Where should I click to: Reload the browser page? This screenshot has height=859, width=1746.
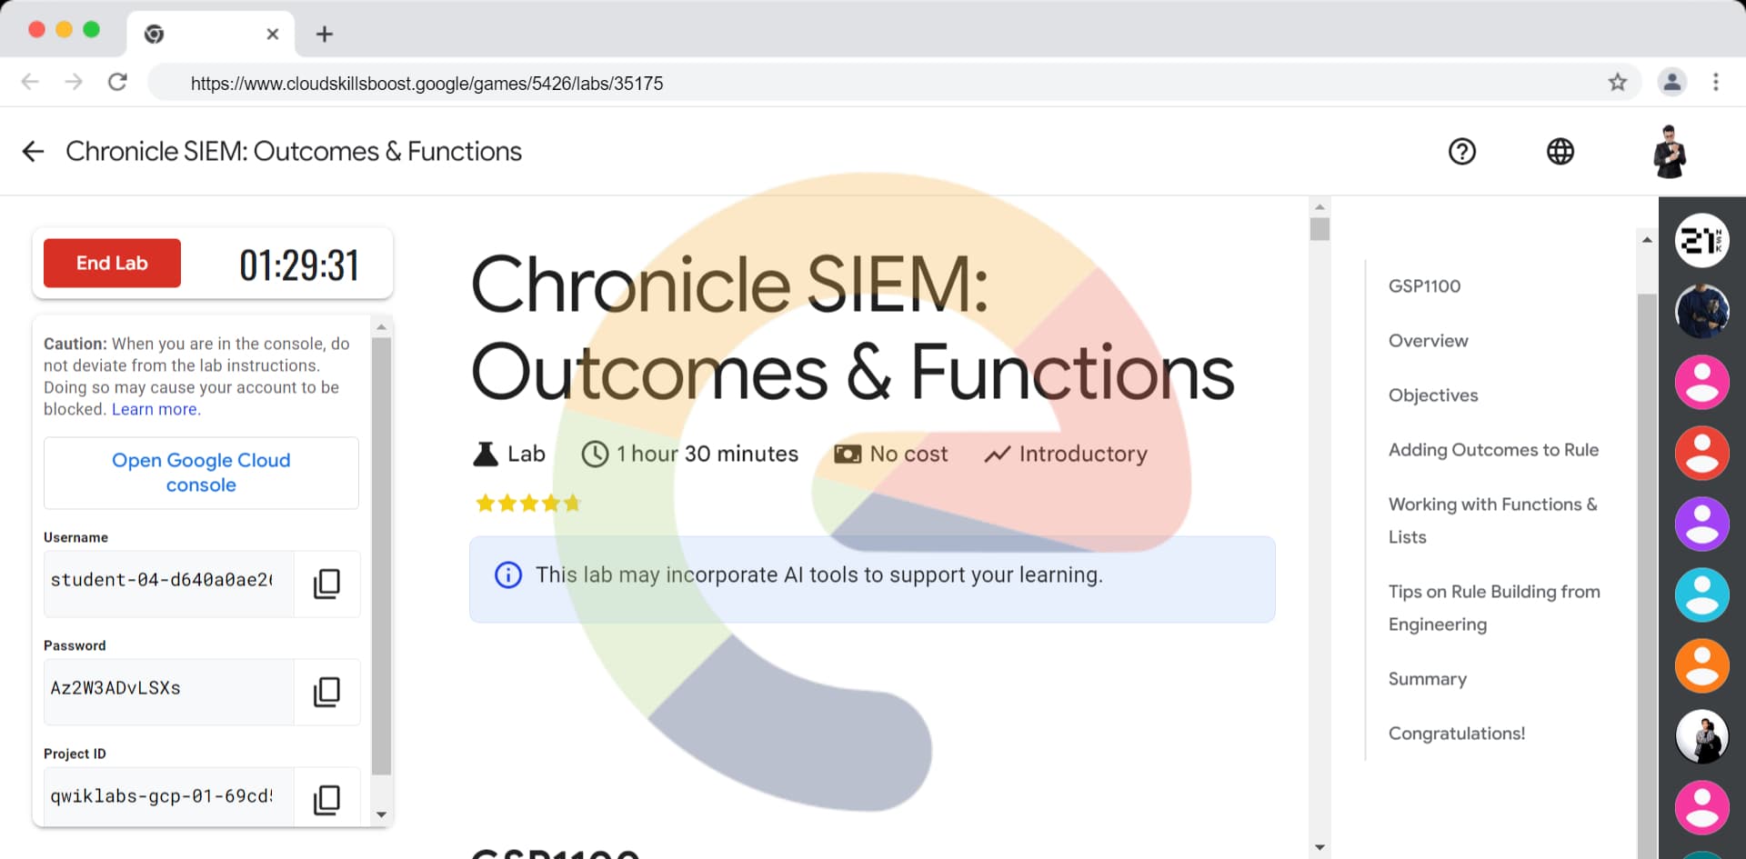[117, 83]
